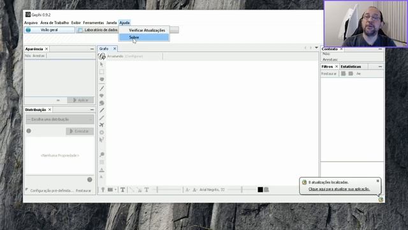This screenshot has height=230, width=408.
Task: Click the update notification status bar icon
Action: 381,199
